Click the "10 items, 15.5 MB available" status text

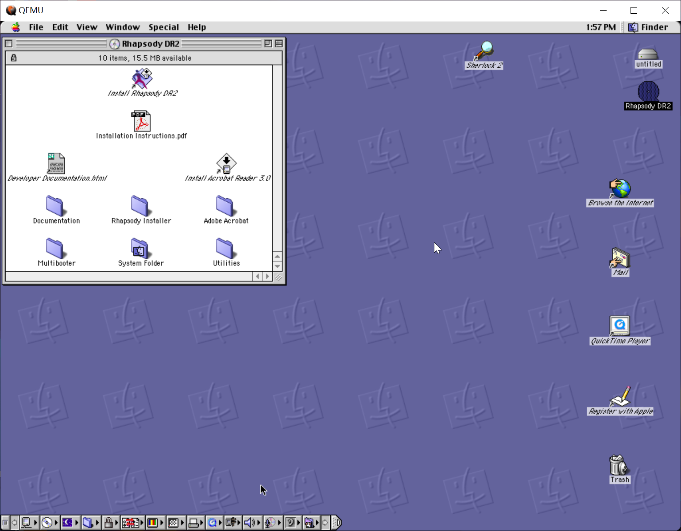[145, 58]
